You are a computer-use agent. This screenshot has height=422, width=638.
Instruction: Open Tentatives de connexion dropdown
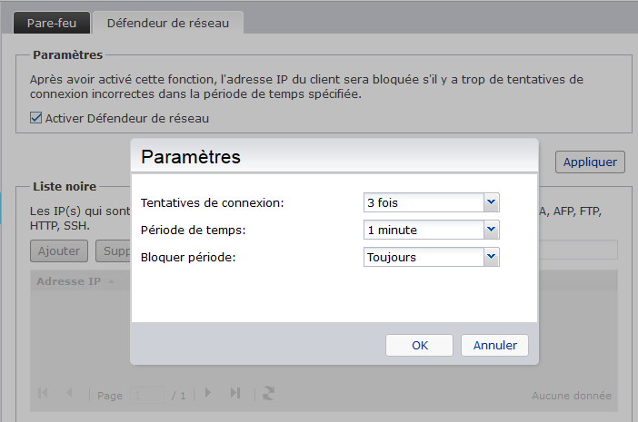point(491,202)
